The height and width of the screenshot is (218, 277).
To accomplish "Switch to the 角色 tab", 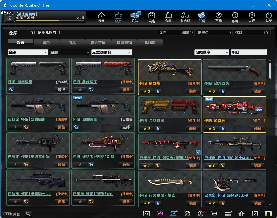I will (x=46, y=43).
